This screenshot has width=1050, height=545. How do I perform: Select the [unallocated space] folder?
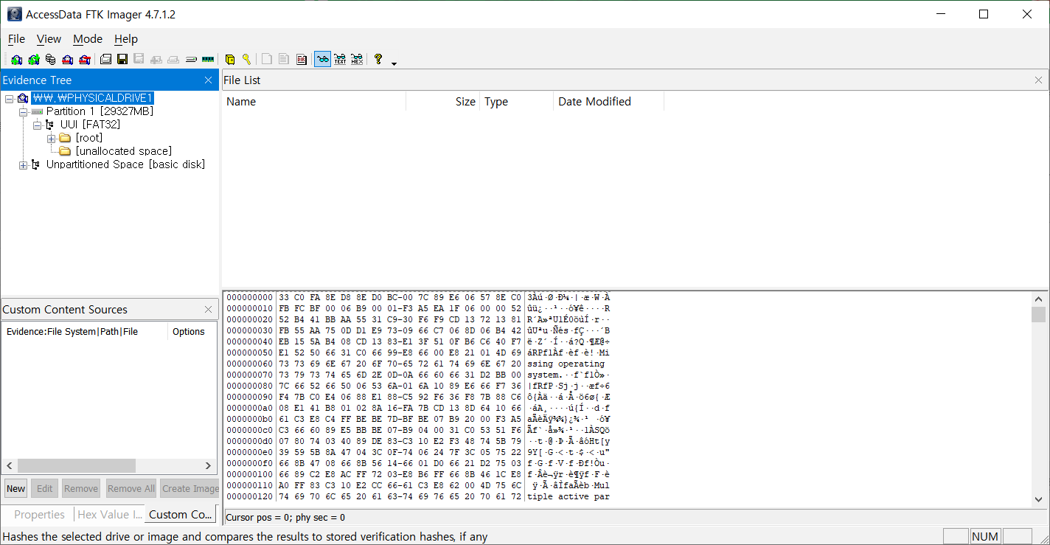pyautogui.click(x=123, y=151)
